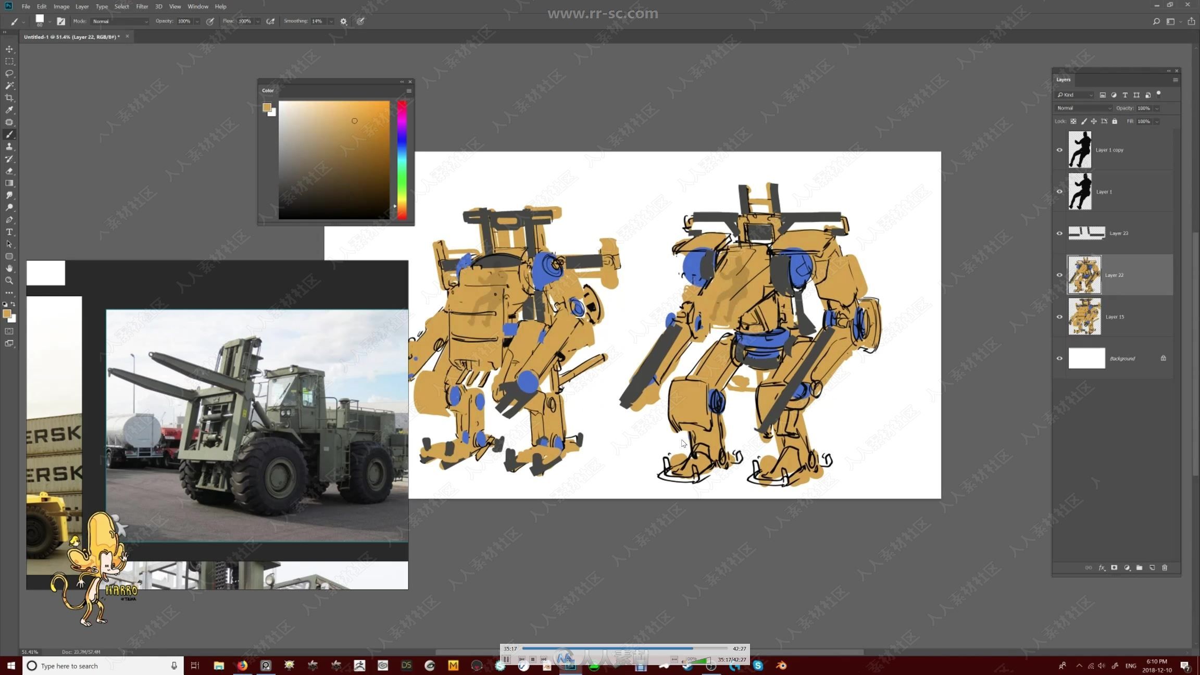Viewport: 1200px width, 675px height.
Task: Select the Move tool
Action: pos(9,49)
